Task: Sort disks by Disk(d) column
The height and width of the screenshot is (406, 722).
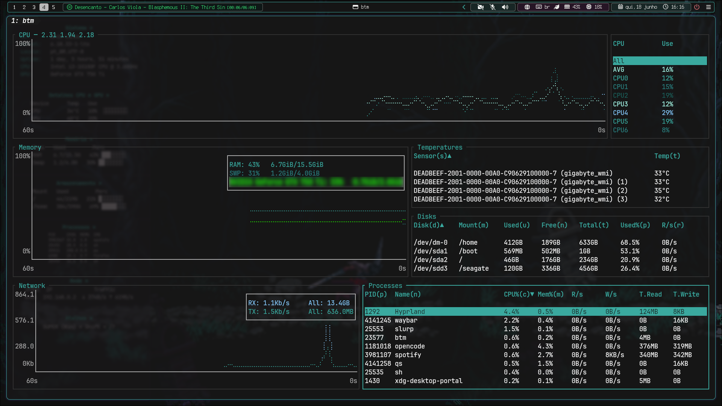Action: (x=429, y=225)
